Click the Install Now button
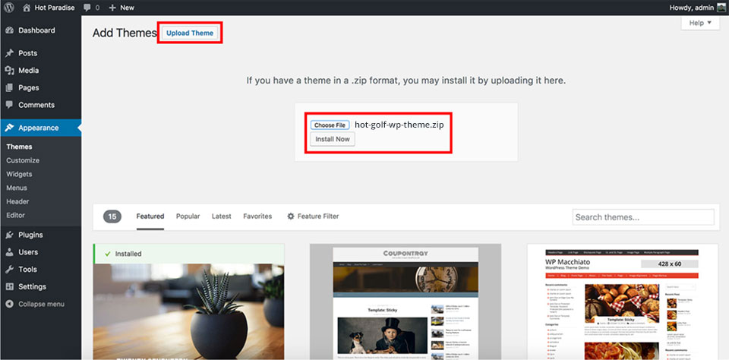 tap(333, 139)
